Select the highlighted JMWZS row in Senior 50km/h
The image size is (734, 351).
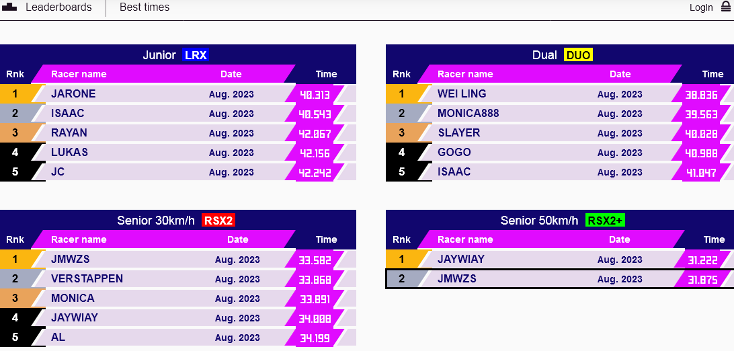pos(538,278)
